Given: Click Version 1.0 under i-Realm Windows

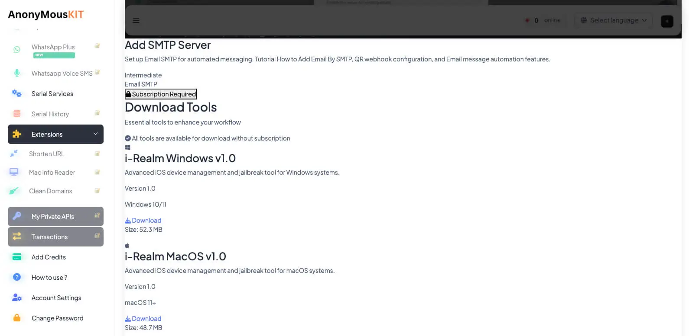Looking at the screenshot, I should (x=140, y=189).
